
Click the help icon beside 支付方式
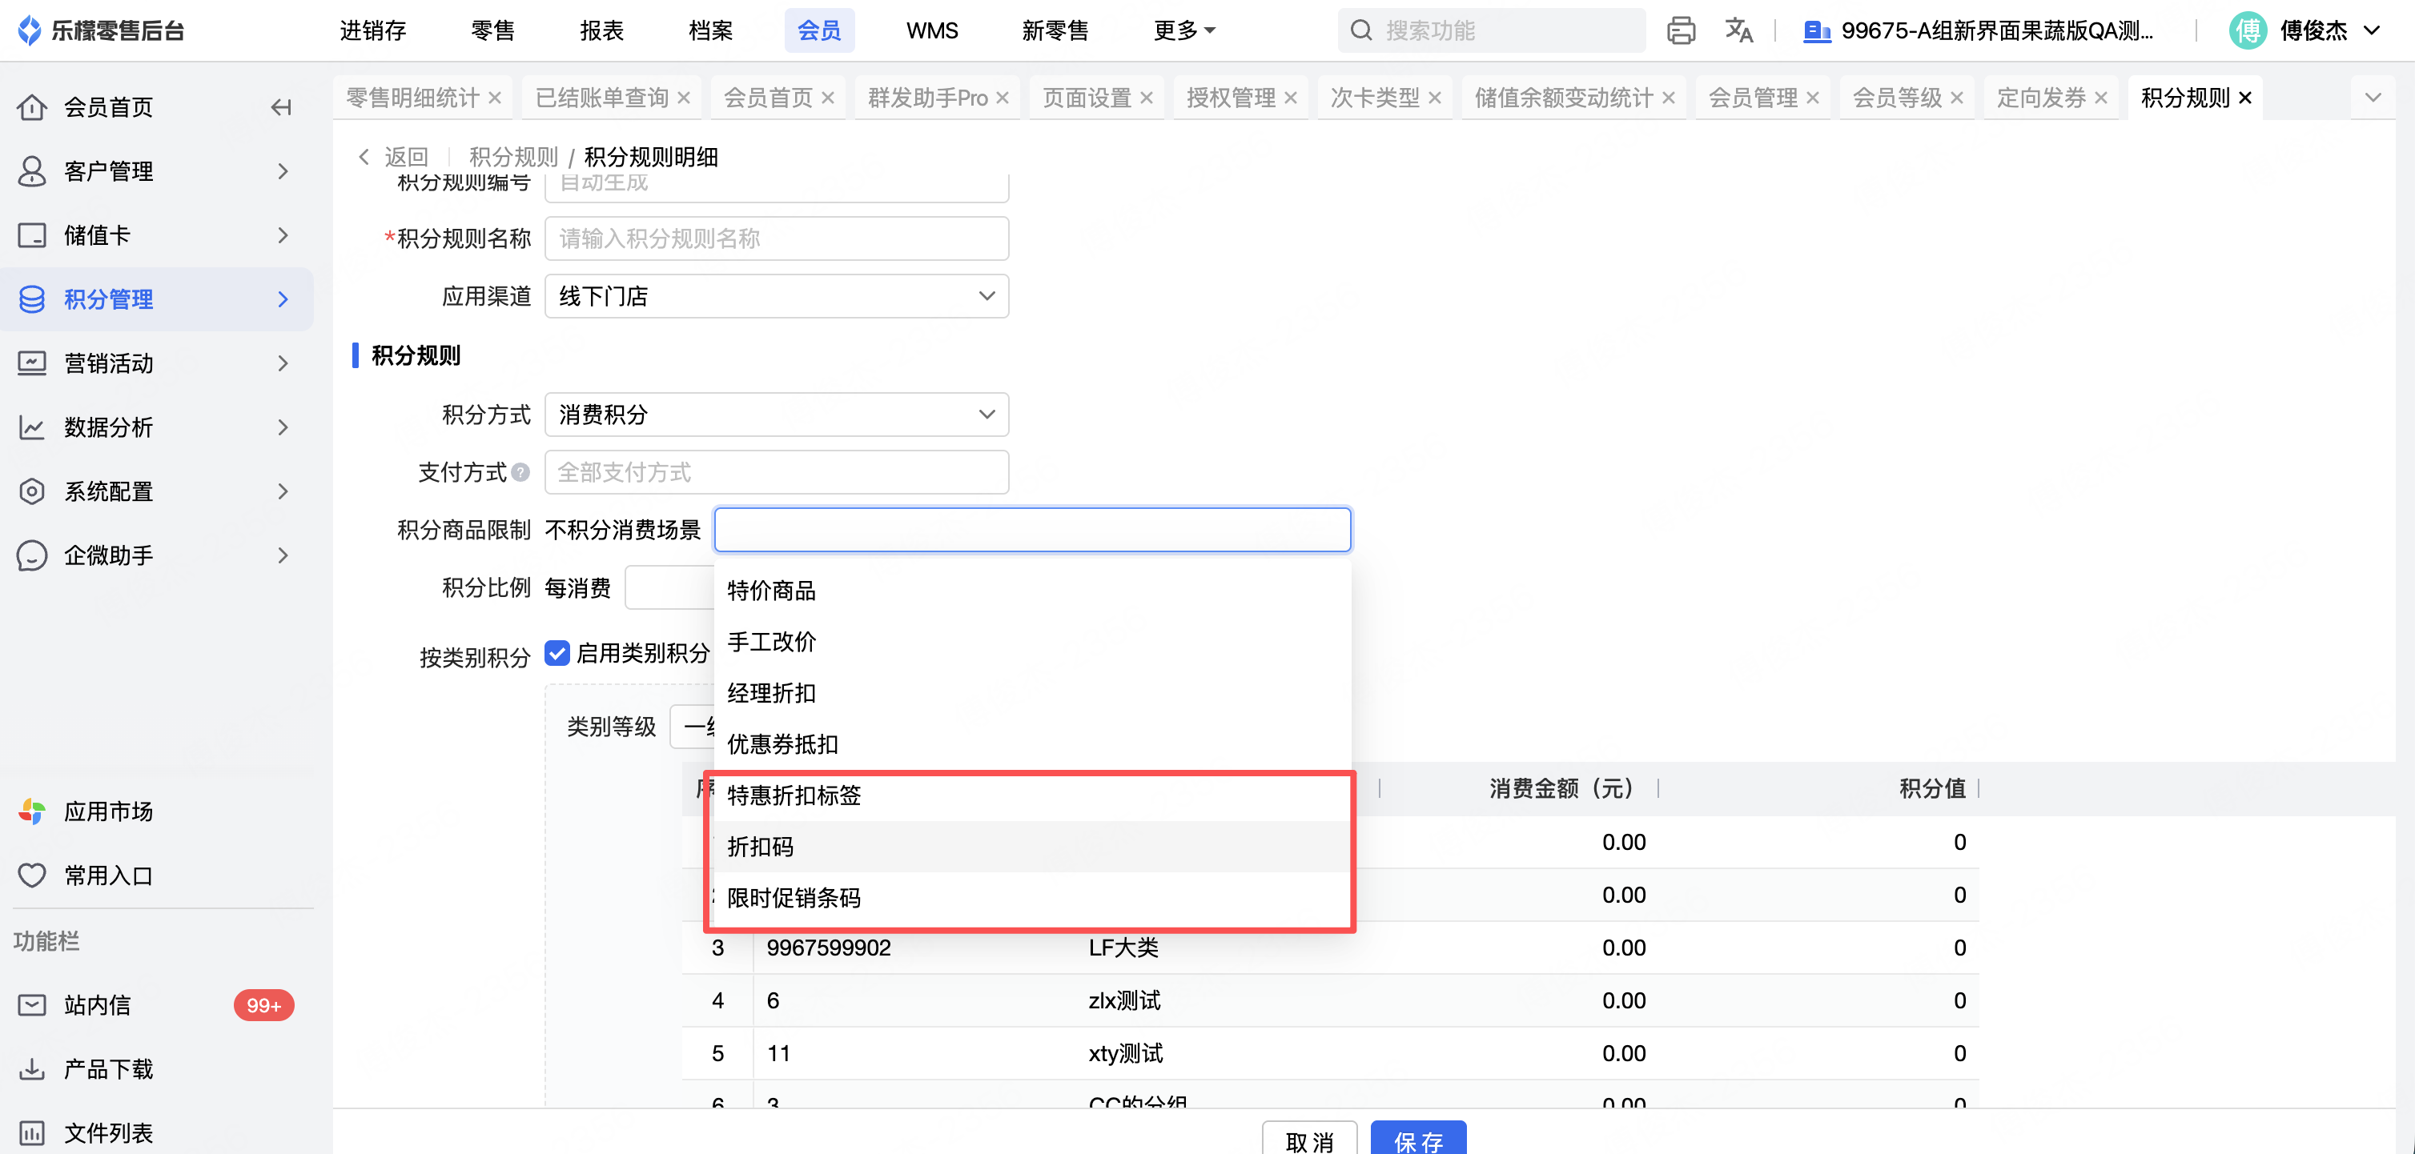point(521,473)
